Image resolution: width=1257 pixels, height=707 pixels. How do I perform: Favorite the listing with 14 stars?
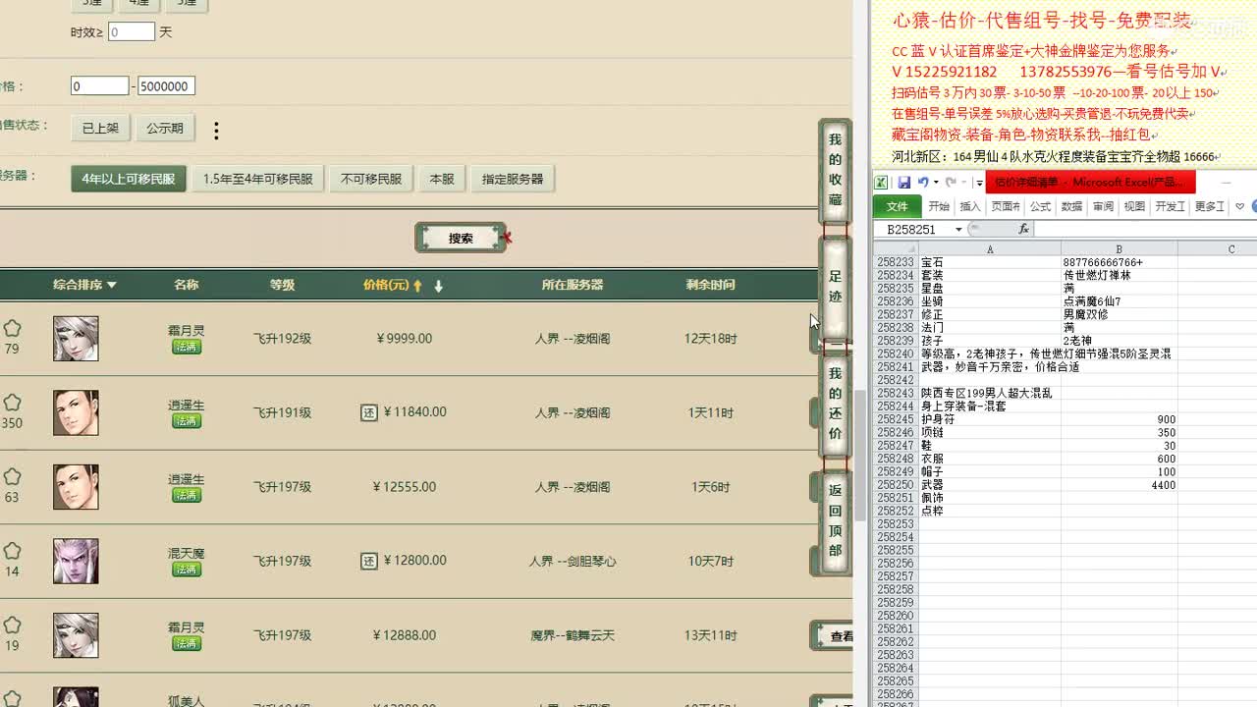click(x=12, y=551)
